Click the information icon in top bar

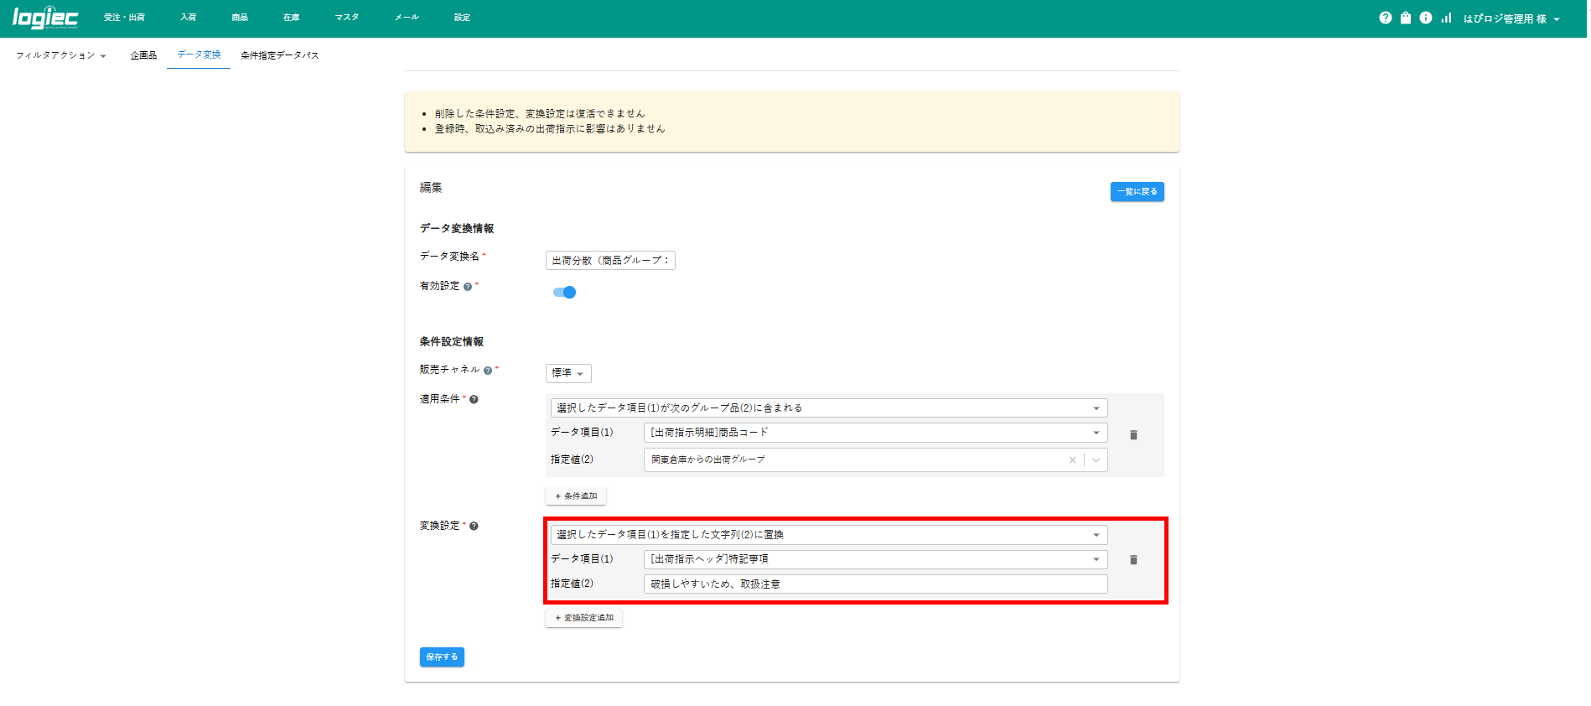tap(1426, 18)
